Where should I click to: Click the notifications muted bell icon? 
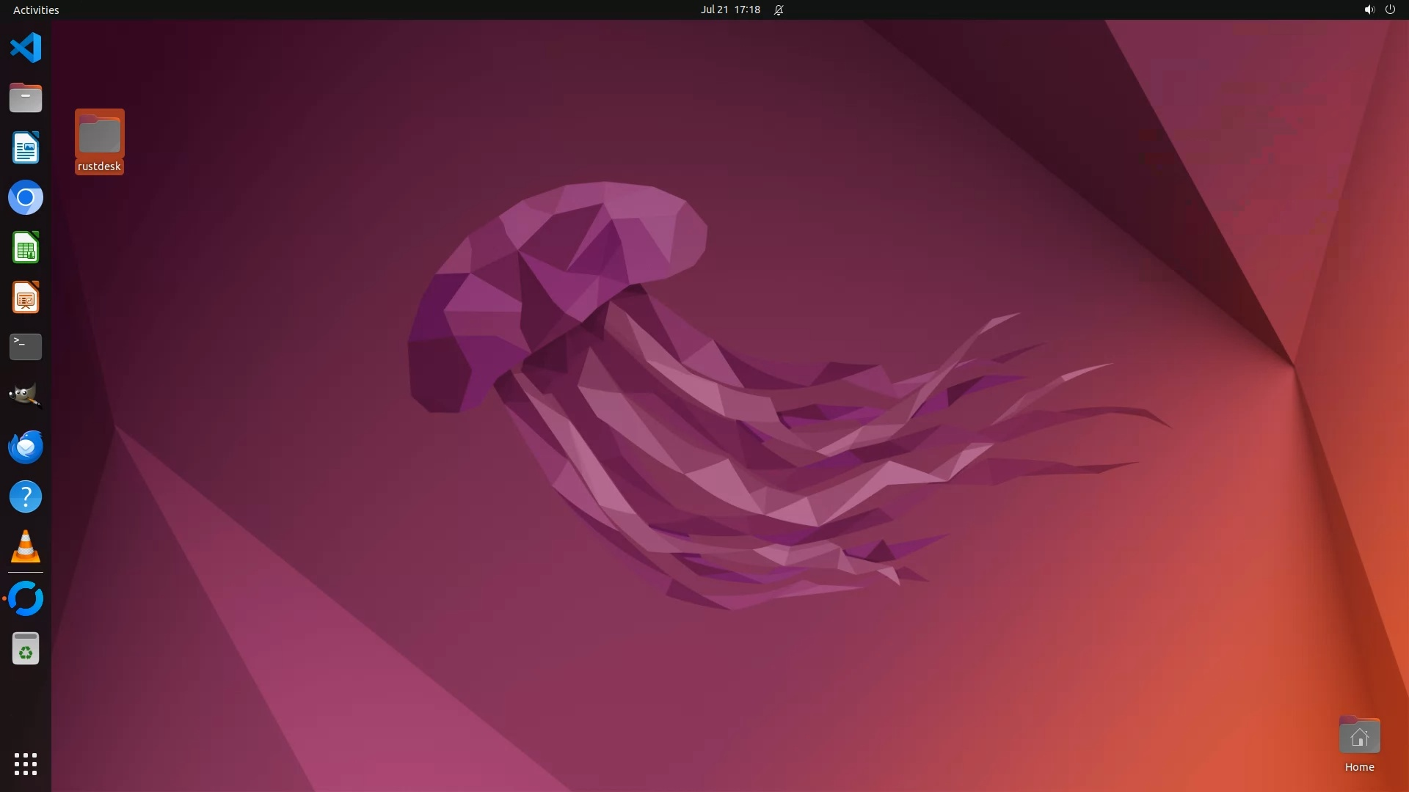779,10
